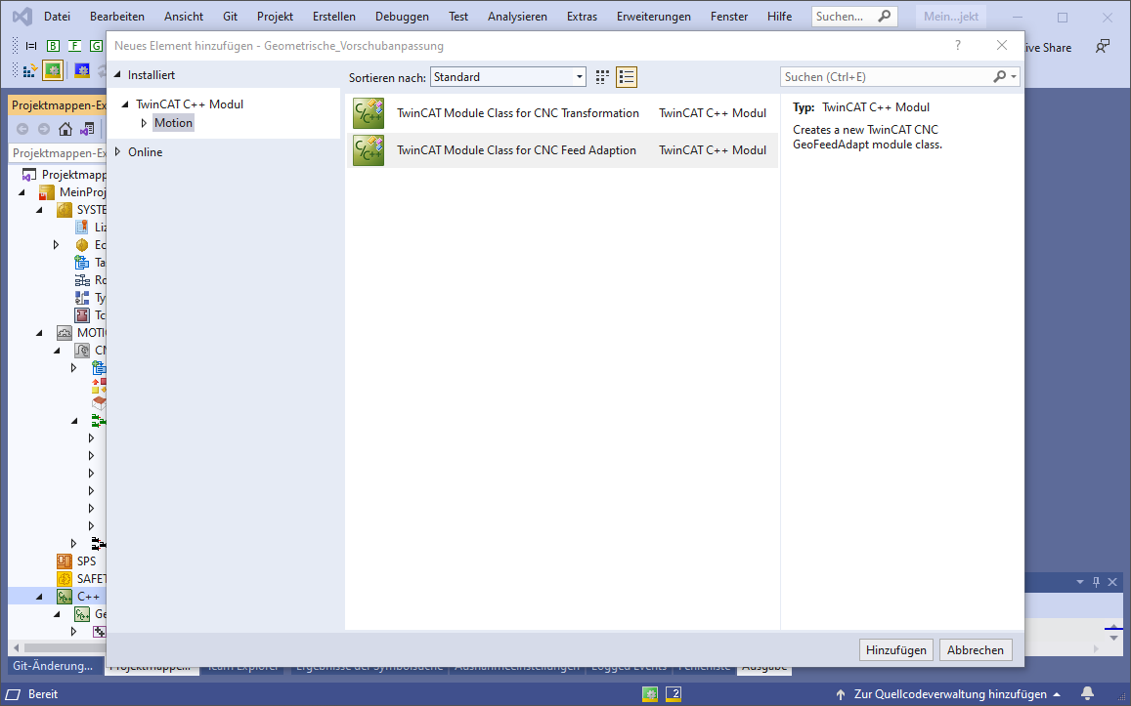Screen dimensions: 1131x706
Task: Switch to list view with details in dialog
Action: tap(626, 77)
